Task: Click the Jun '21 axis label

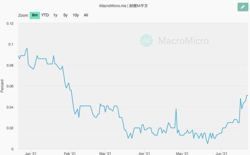Action: [x=221, y=153]
